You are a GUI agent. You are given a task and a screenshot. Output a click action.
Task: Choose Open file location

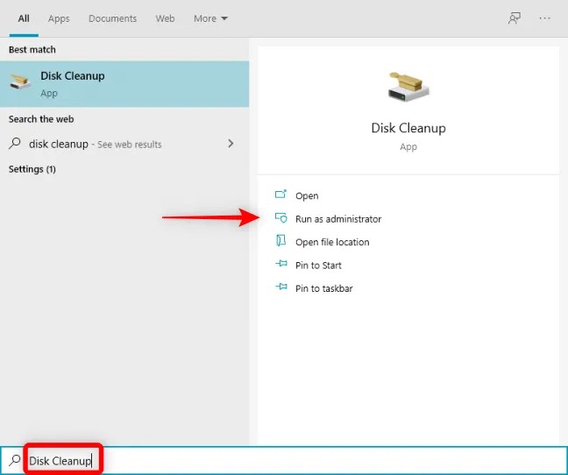332,242
